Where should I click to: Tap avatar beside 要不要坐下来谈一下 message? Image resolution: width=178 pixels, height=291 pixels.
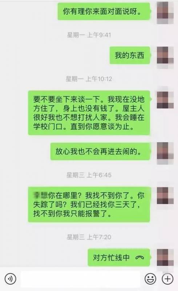tap(165, 100)
